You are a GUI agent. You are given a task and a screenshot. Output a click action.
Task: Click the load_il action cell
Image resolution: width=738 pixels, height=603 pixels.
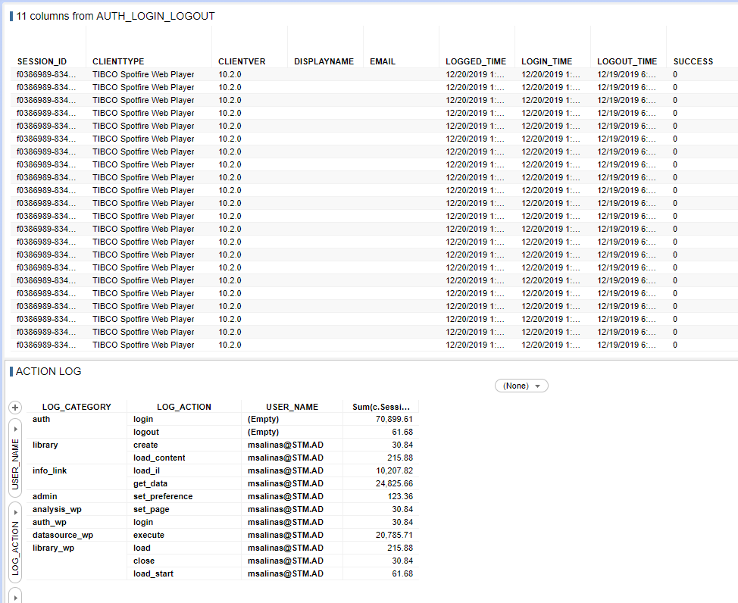[146, 470]
